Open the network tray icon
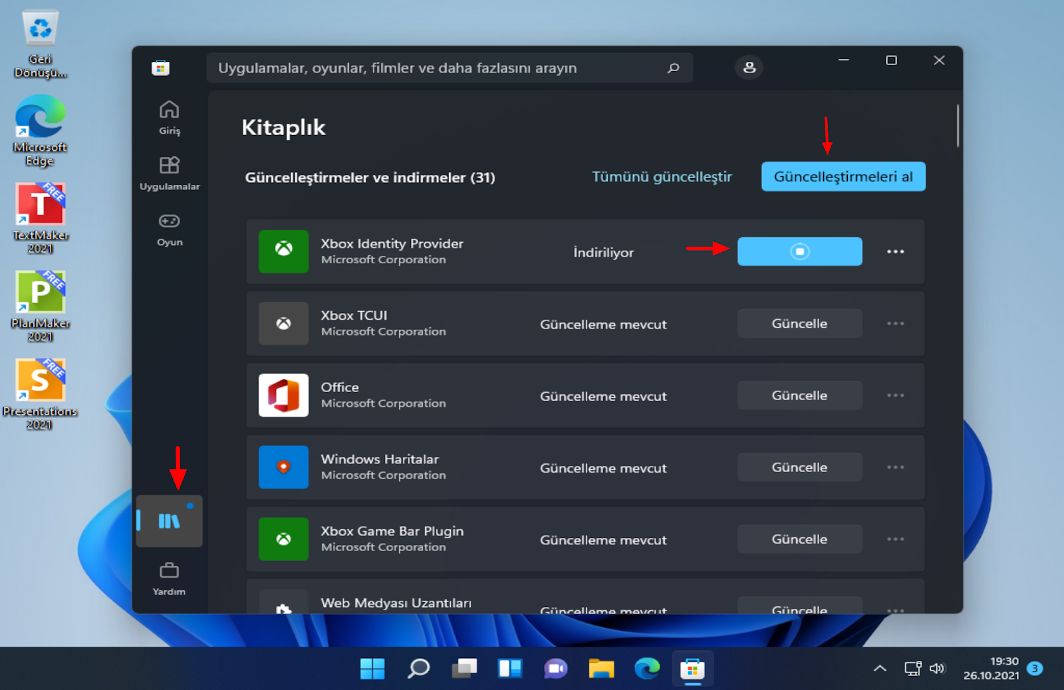This screenshot has height=690, width=1064. (x=912, y=669)
